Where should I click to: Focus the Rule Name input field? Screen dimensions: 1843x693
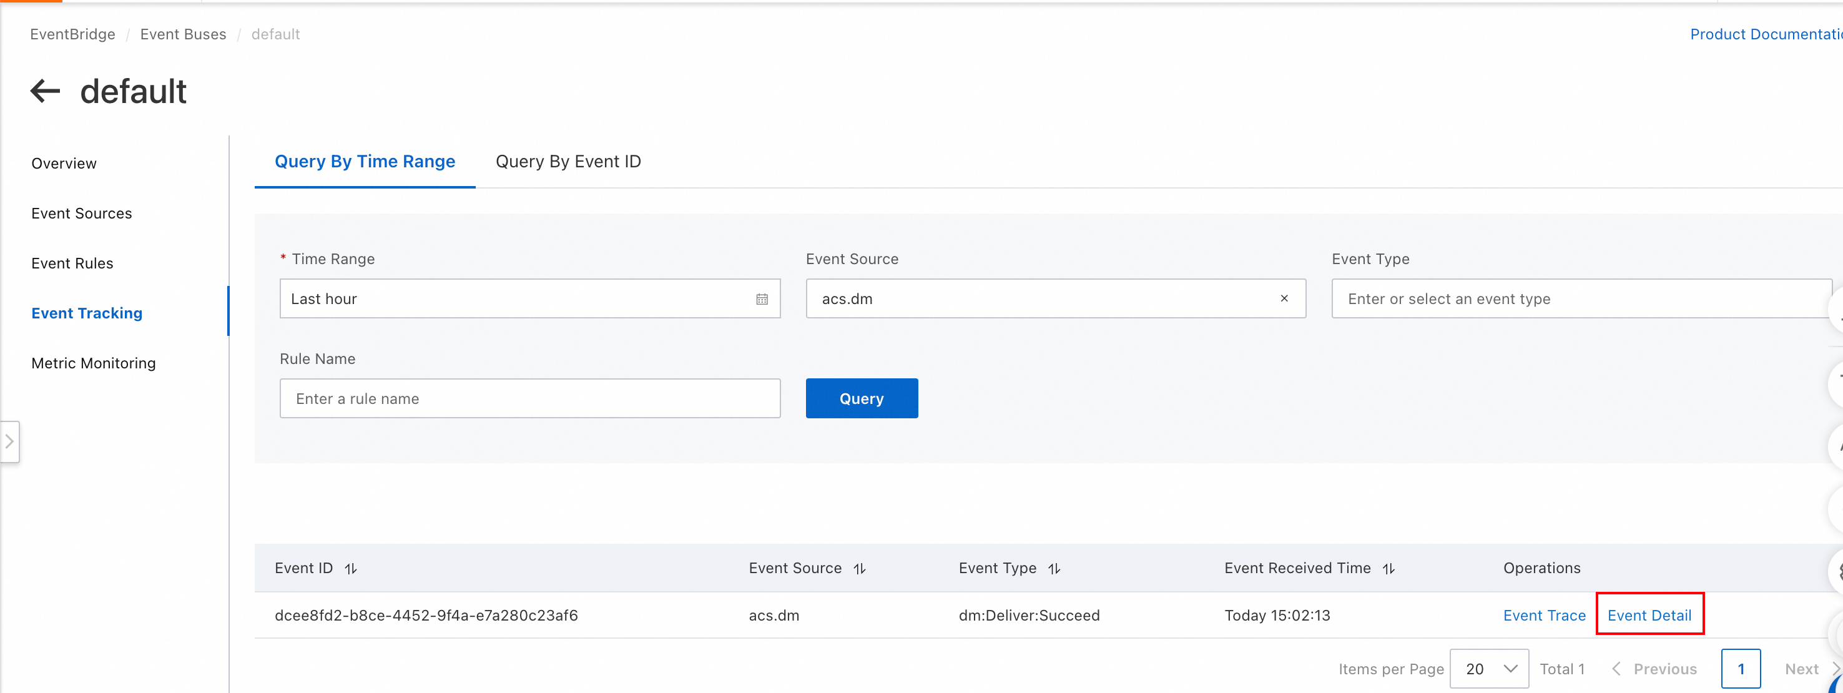point(529,398)
